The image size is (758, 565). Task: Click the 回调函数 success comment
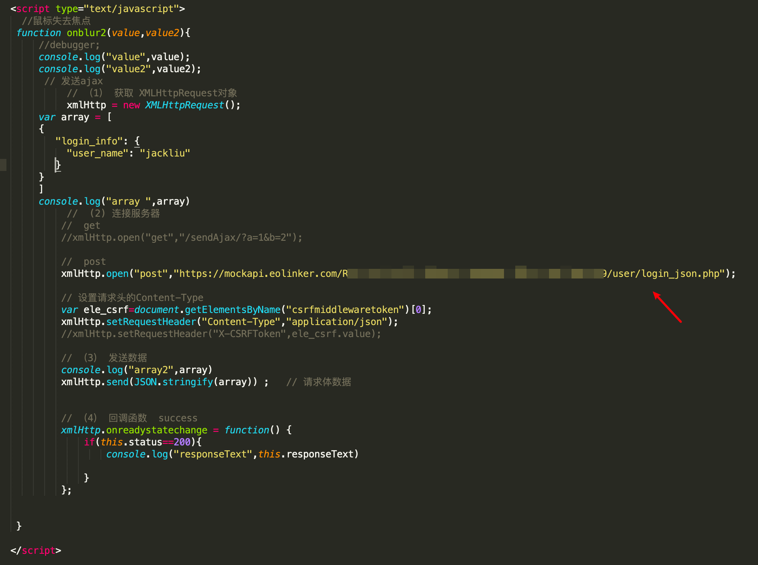tap(129, 418)
